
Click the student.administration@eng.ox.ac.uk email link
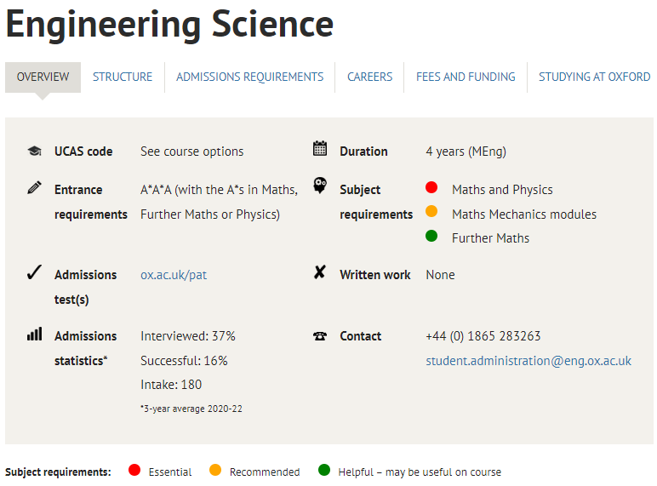[x=528, y=361]
